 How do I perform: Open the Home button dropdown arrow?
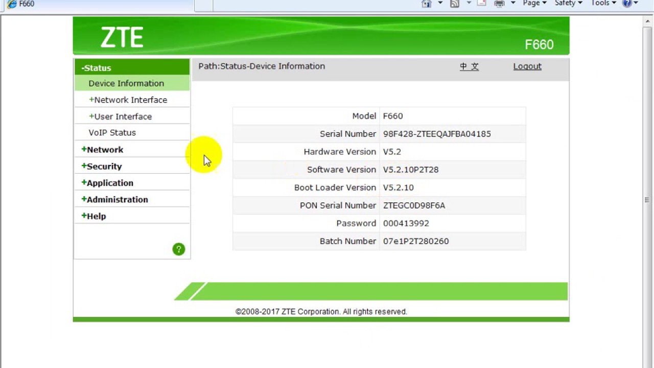pos(440,3)
